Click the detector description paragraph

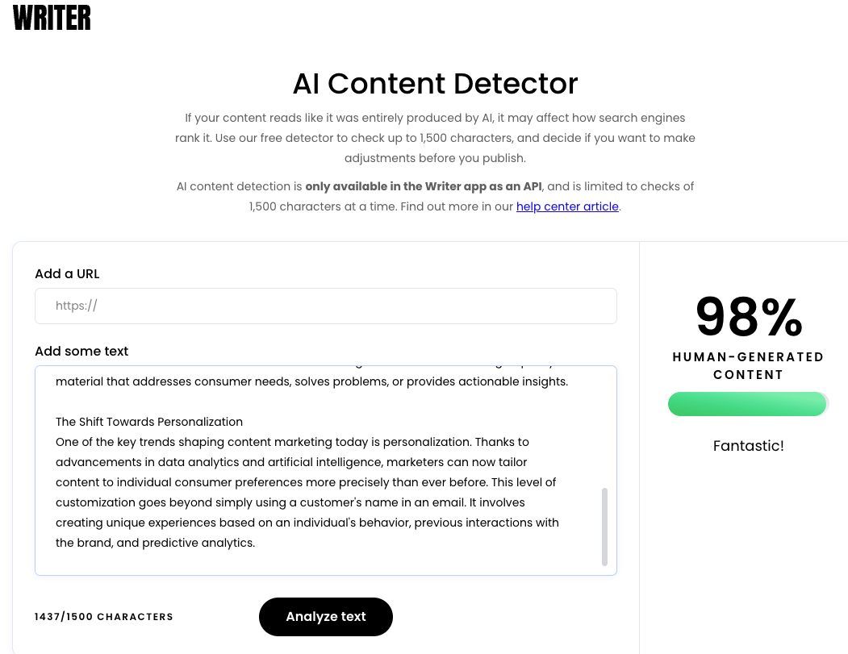tap(435, 138)
